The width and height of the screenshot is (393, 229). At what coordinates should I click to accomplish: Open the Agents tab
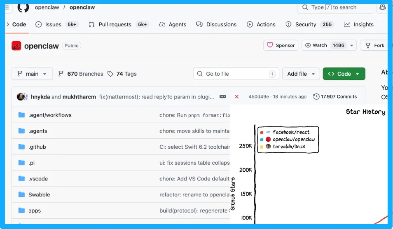tap(173, 25)
